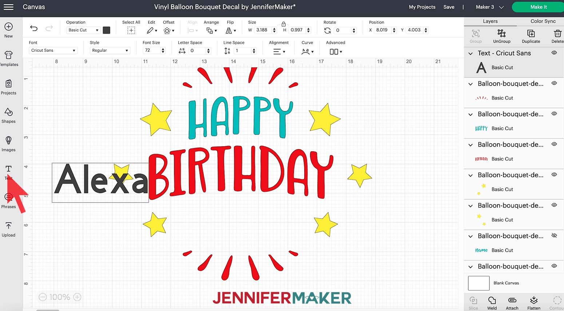Click the New project icon
Viewport: 564px width, 311px height.
8,27
